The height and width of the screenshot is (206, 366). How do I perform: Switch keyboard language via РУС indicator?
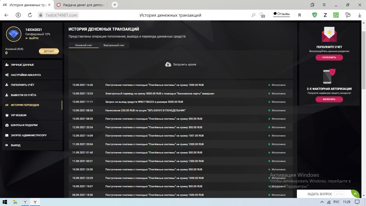(x=337, y=202)
